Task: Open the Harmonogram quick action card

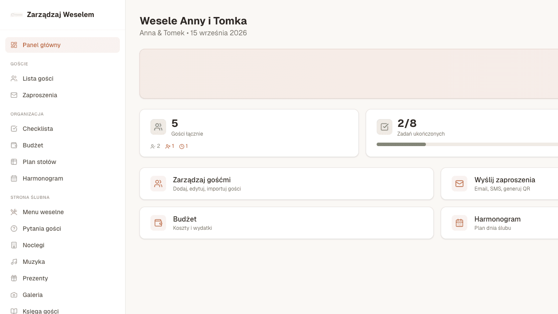Action: (x=499, y=223)
